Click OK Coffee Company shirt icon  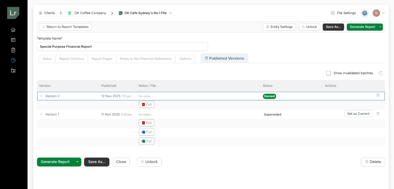(70, 13)
